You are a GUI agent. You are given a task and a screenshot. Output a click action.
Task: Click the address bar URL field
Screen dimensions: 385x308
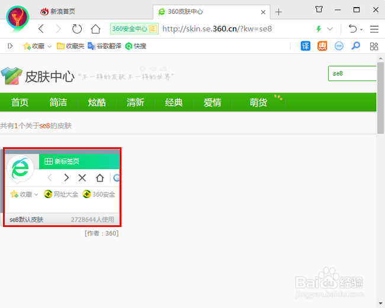click(217, 29)
